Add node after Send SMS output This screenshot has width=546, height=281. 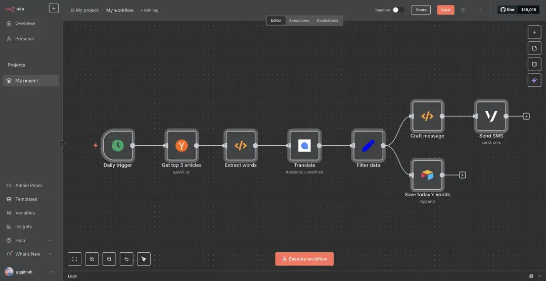(526, 116)
